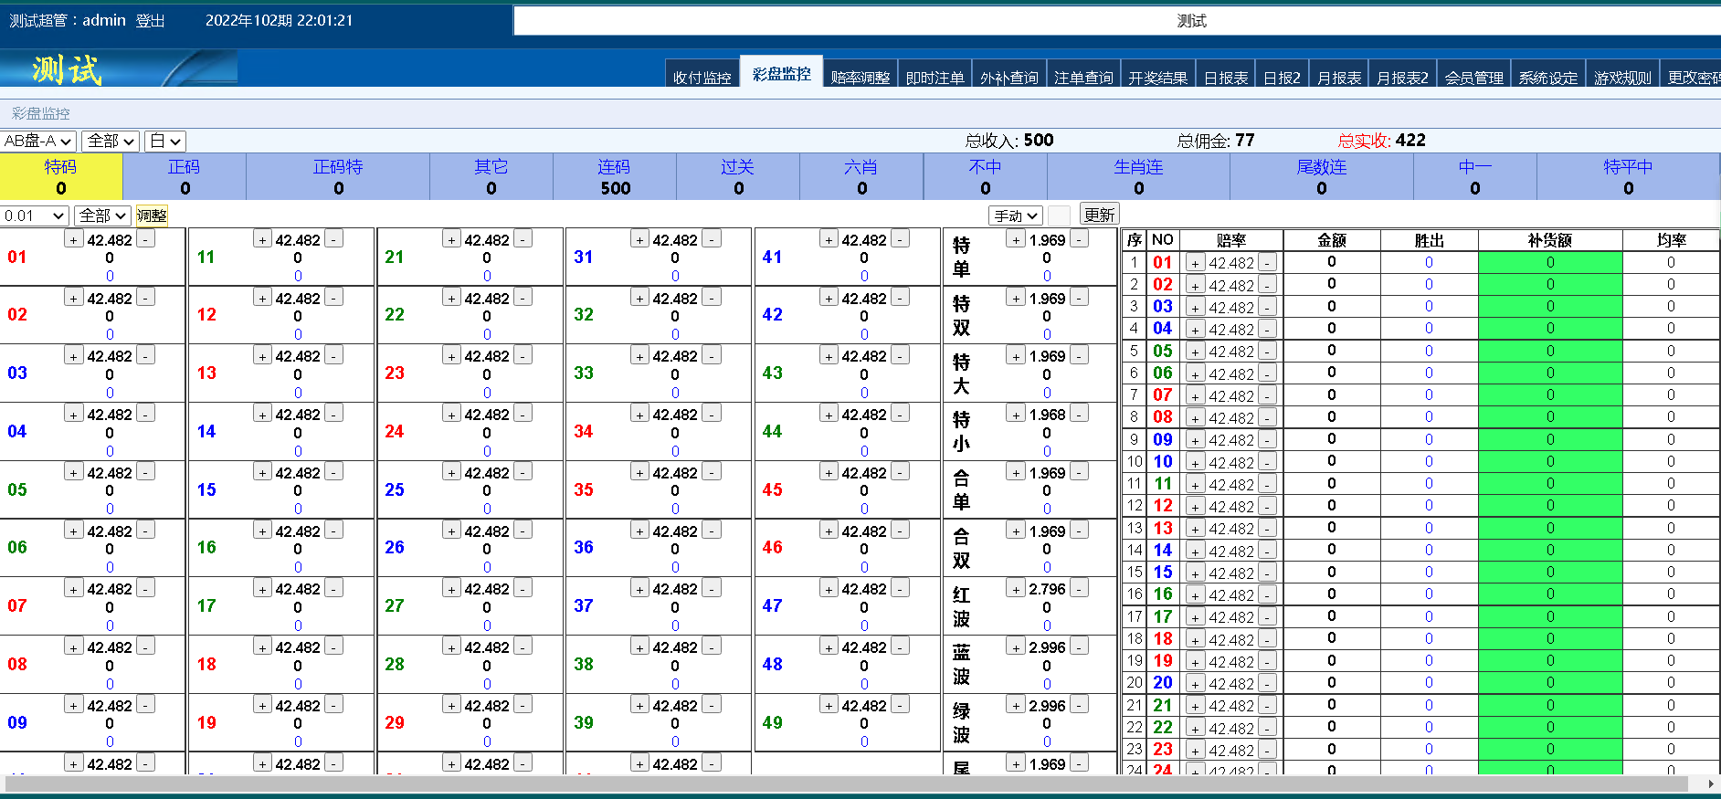The height and width of the screenshot is (799, 1721).
Task: Increase odds for number 49 with plus
Action: 829,706
